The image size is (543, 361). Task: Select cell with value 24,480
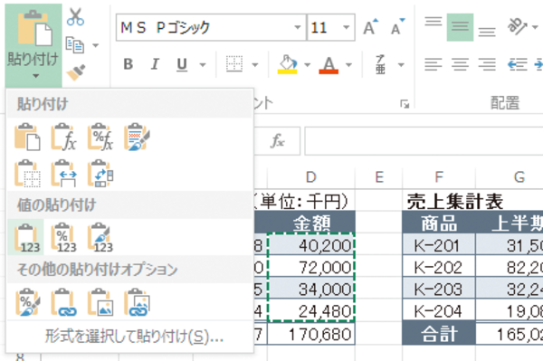(311, 310)
